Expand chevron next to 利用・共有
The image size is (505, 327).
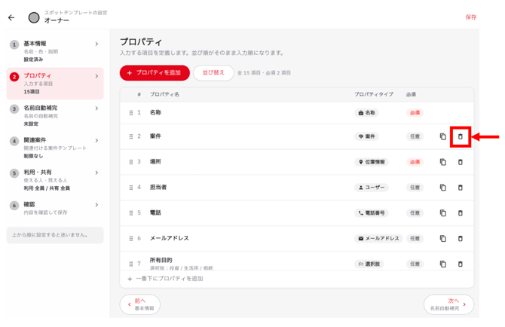click(x=96, y=173)
